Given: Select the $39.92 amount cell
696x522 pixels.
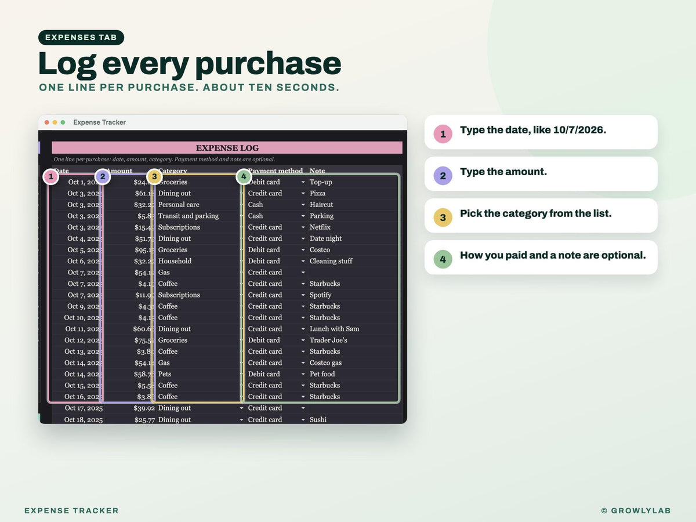Looking at the screenshot, I should pos(130,408).
